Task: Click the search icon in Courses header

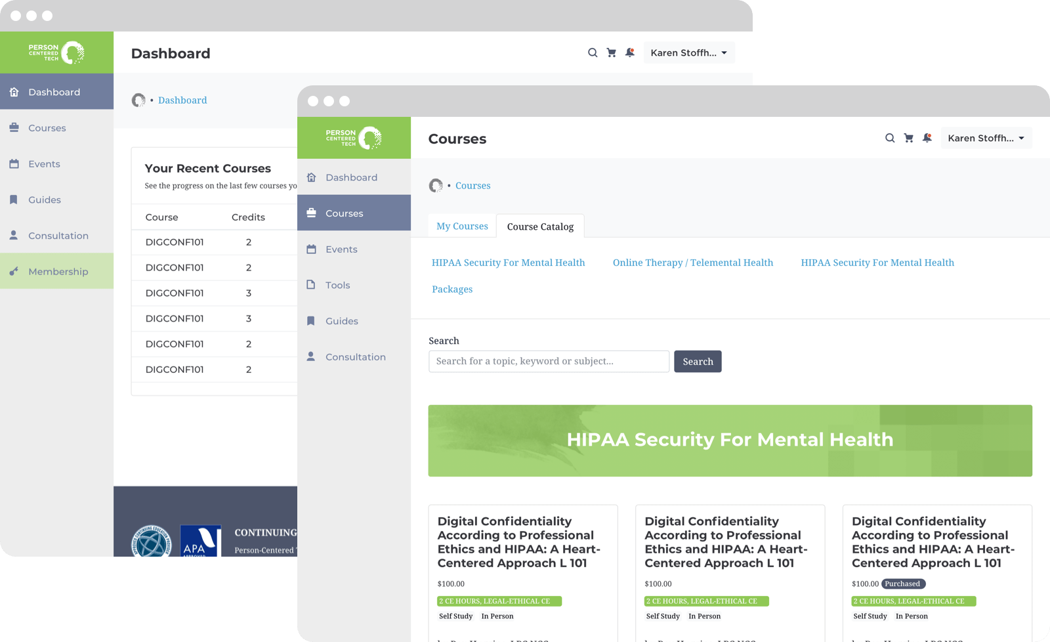Action: tap(890, 138)
